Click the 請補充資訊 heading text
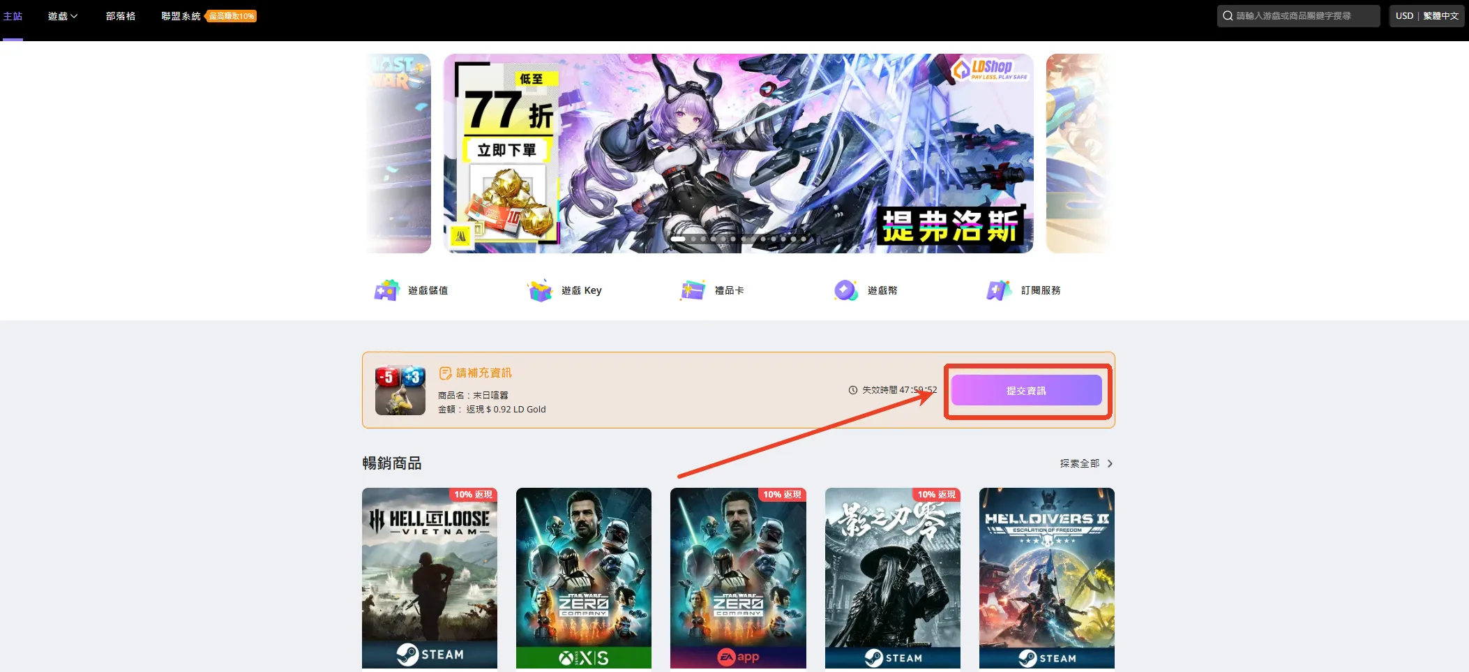The width and height of the screenshot is (1469, 672). [484, 373]
